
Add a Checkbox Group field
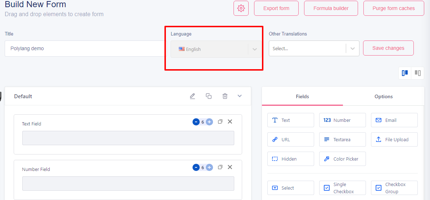[x=394, y=188]
